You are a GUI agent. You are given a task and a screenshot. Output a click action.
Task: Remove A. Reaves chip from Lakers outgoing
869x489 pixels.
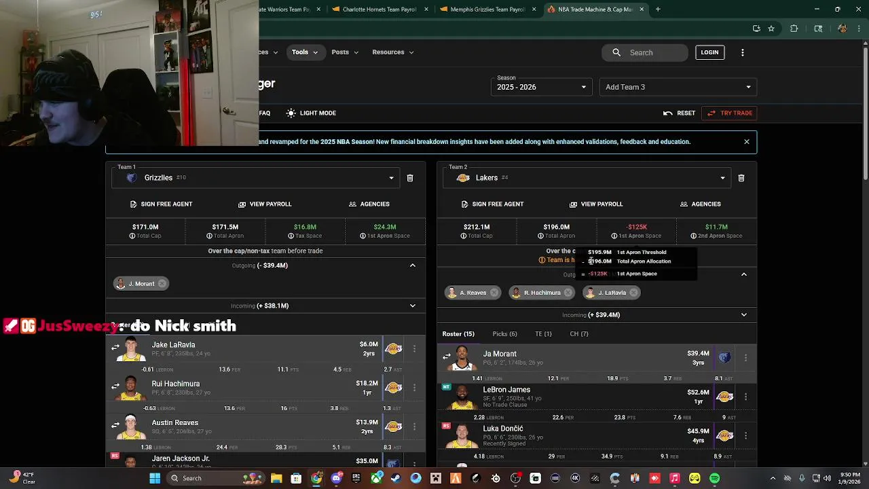click(494, 293)
